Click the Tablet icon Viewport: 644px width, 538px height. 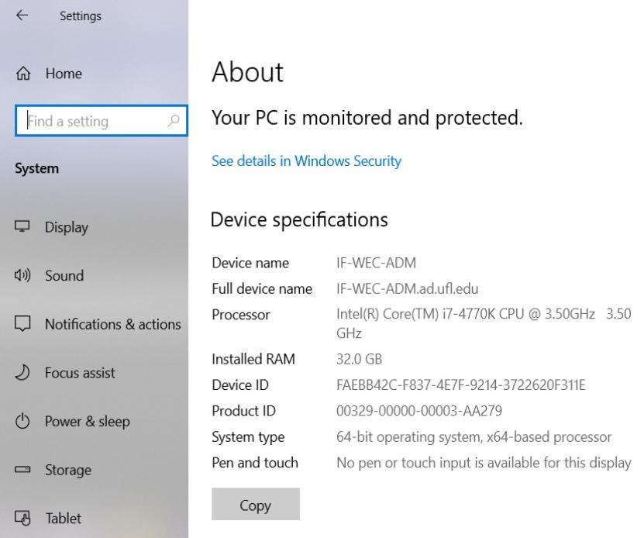pos(22,518)
